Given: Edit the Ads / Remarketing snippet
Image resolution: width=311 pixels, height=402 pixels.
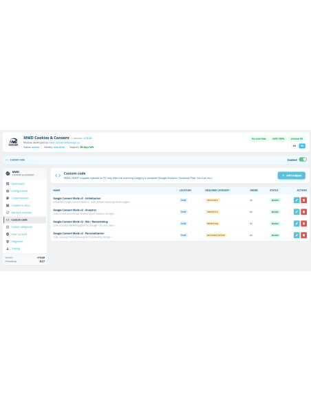Looking at the screenshot, I should pyautogui.click(x=297, y=223).
